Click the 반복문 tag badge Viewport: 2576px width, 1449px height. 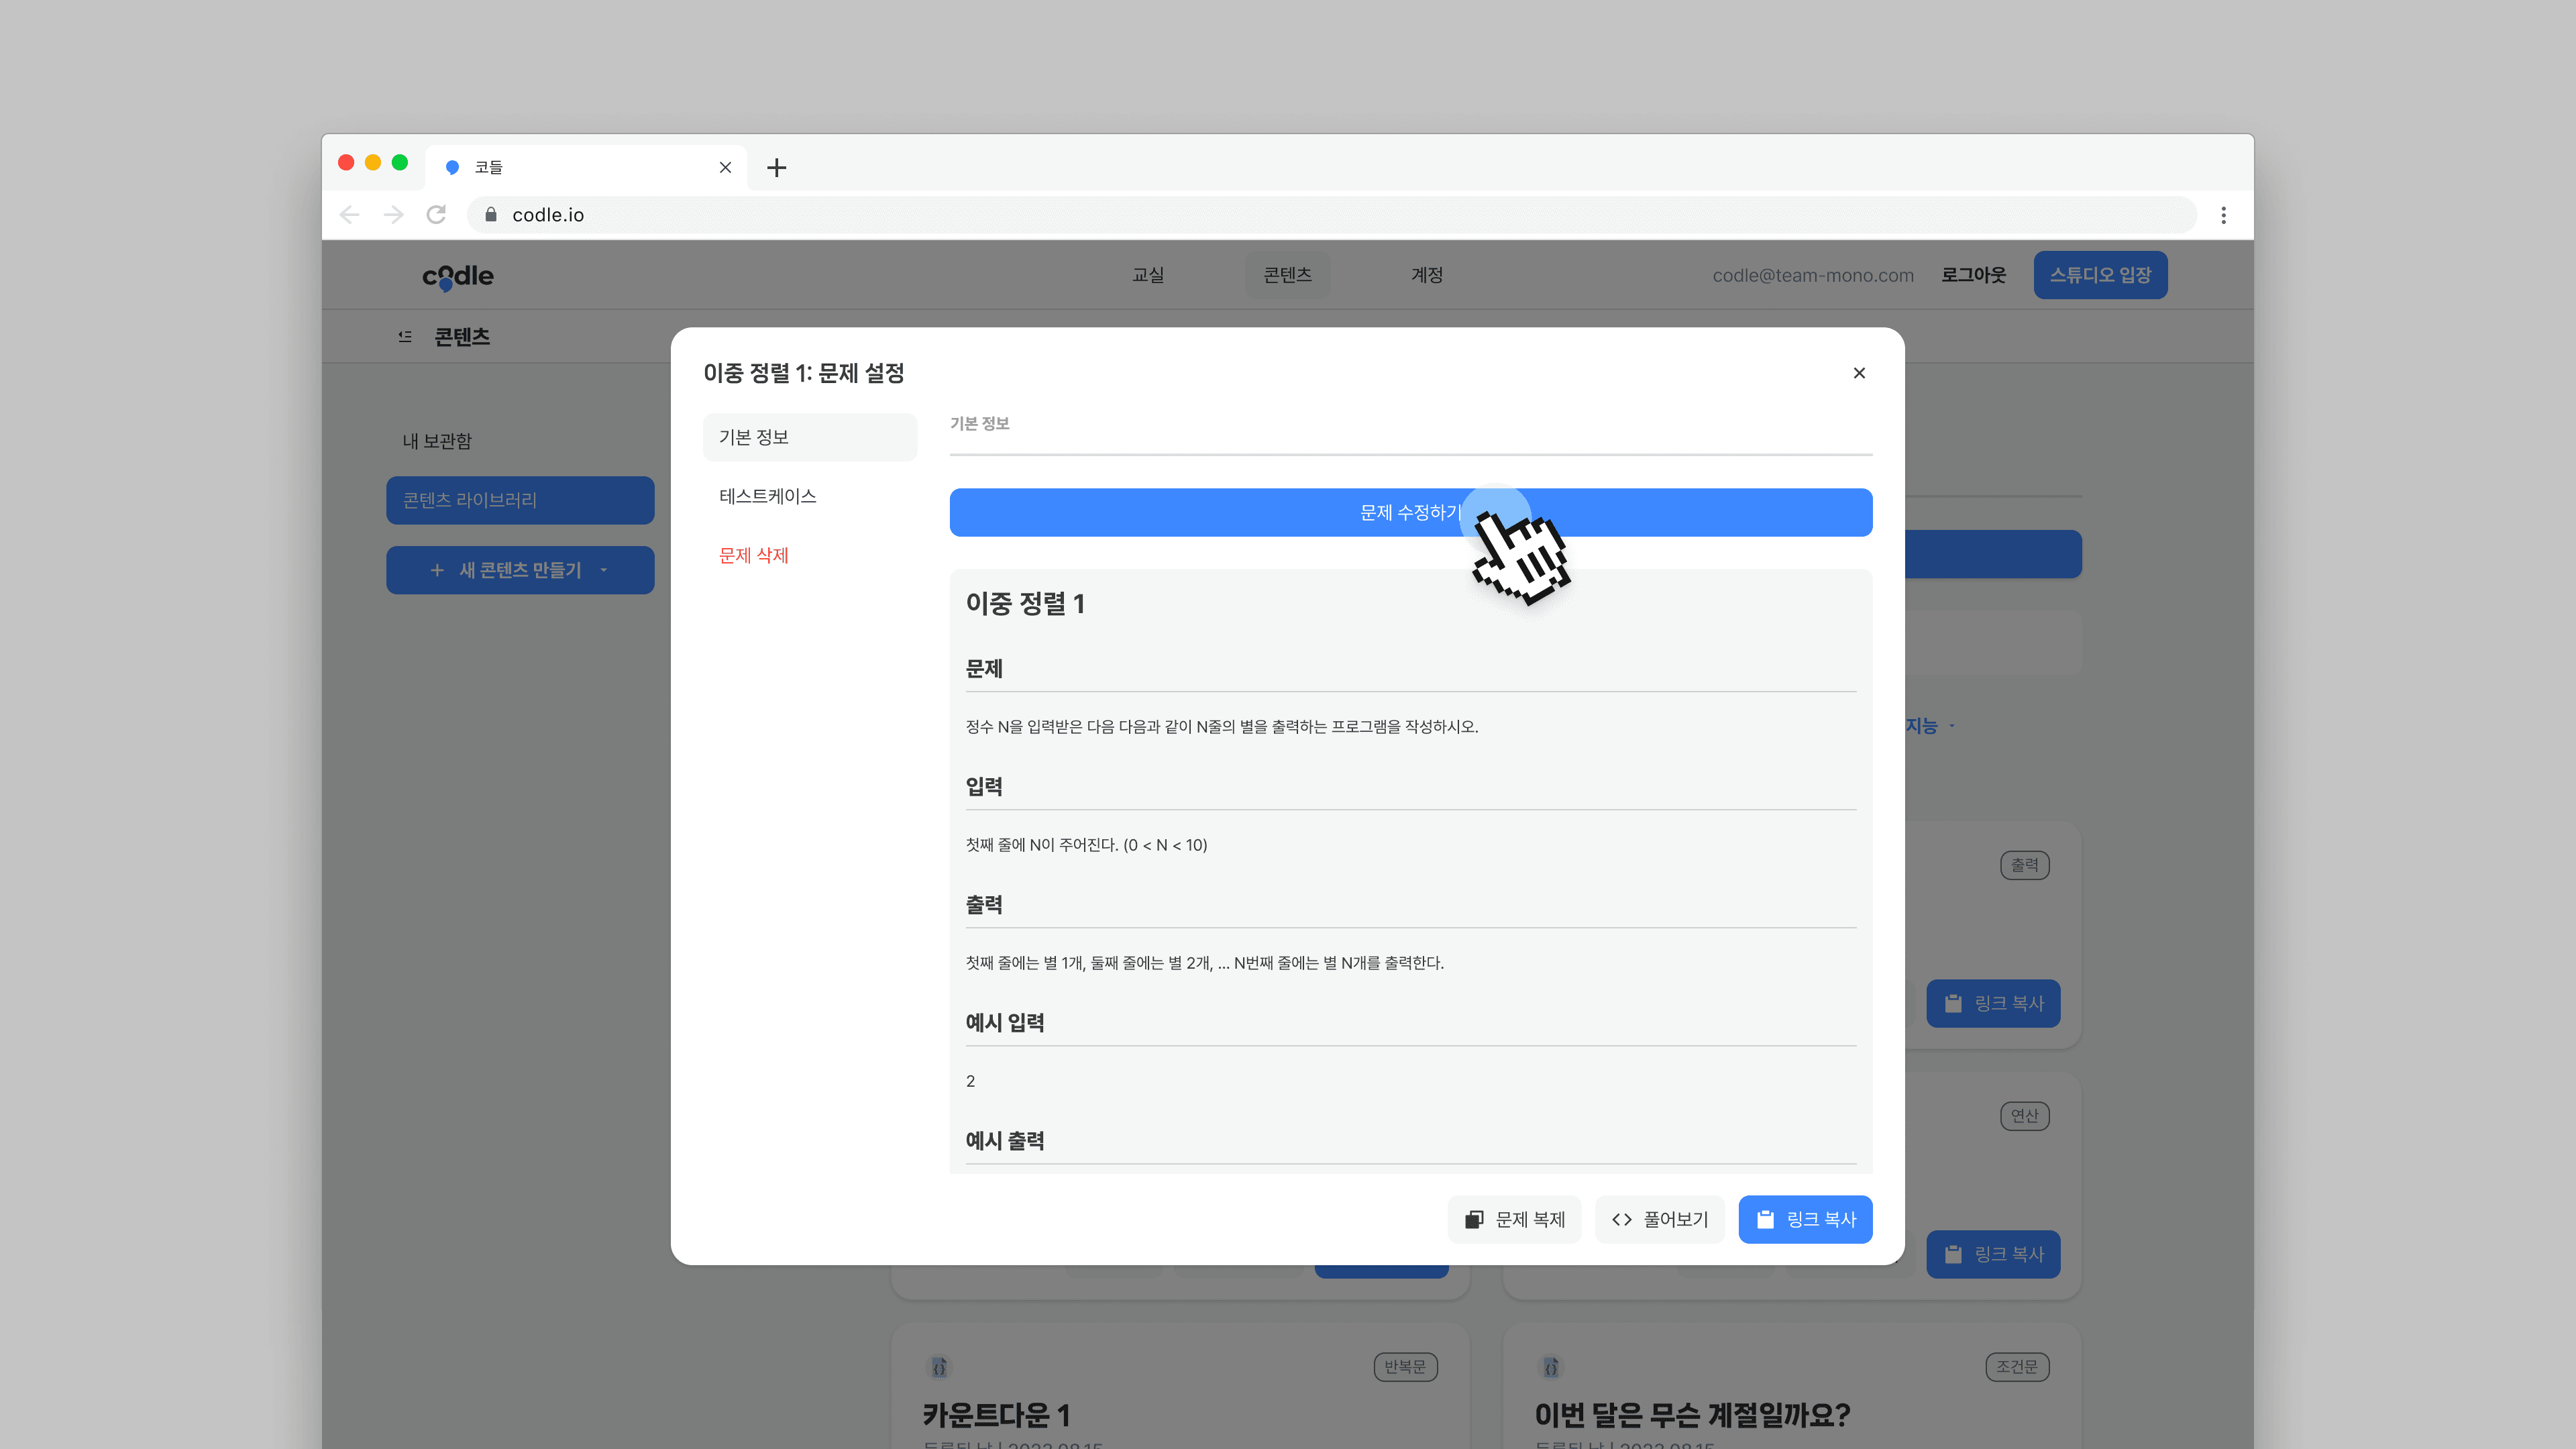coord(1405,1367)
